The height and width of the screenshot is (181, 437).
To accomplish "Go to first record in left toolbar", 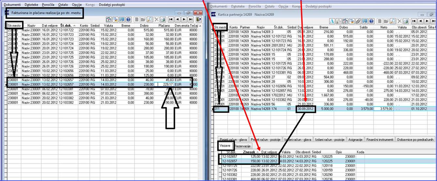I will [x=171, y=19].
